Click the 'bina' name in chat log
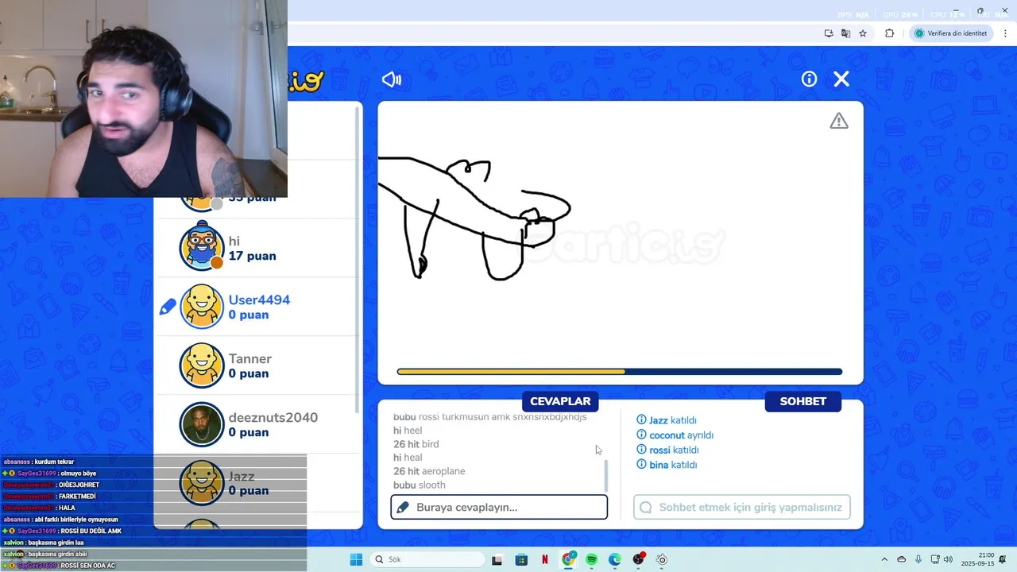Image resolution: width=1017 pixels, height=572 pixels. coord(659,465)
